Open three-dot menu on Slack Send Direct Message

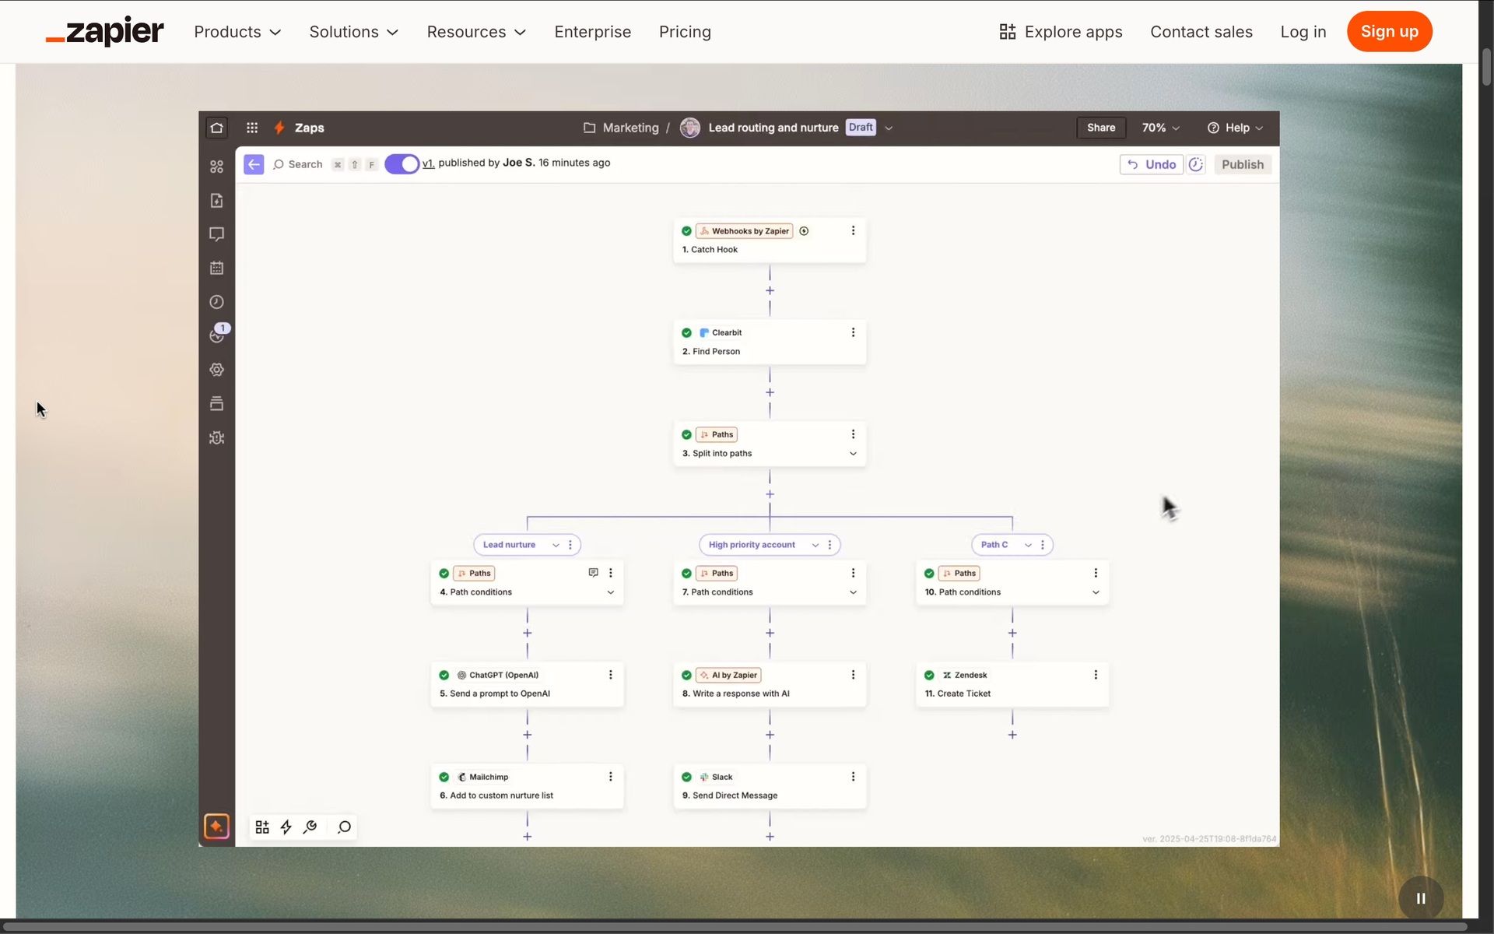click(853, 777)
